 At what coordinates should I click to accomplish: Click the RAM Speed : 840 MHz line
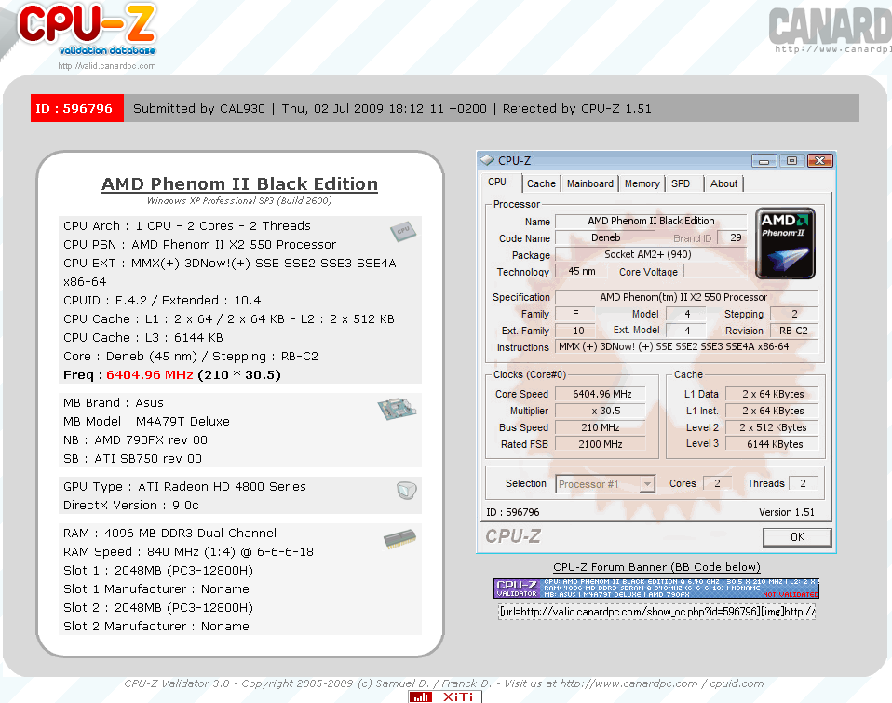tap(188, 552)
